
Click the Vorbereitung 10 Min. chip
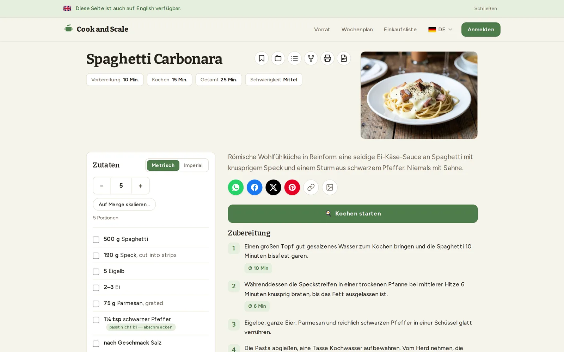point(115,80)
